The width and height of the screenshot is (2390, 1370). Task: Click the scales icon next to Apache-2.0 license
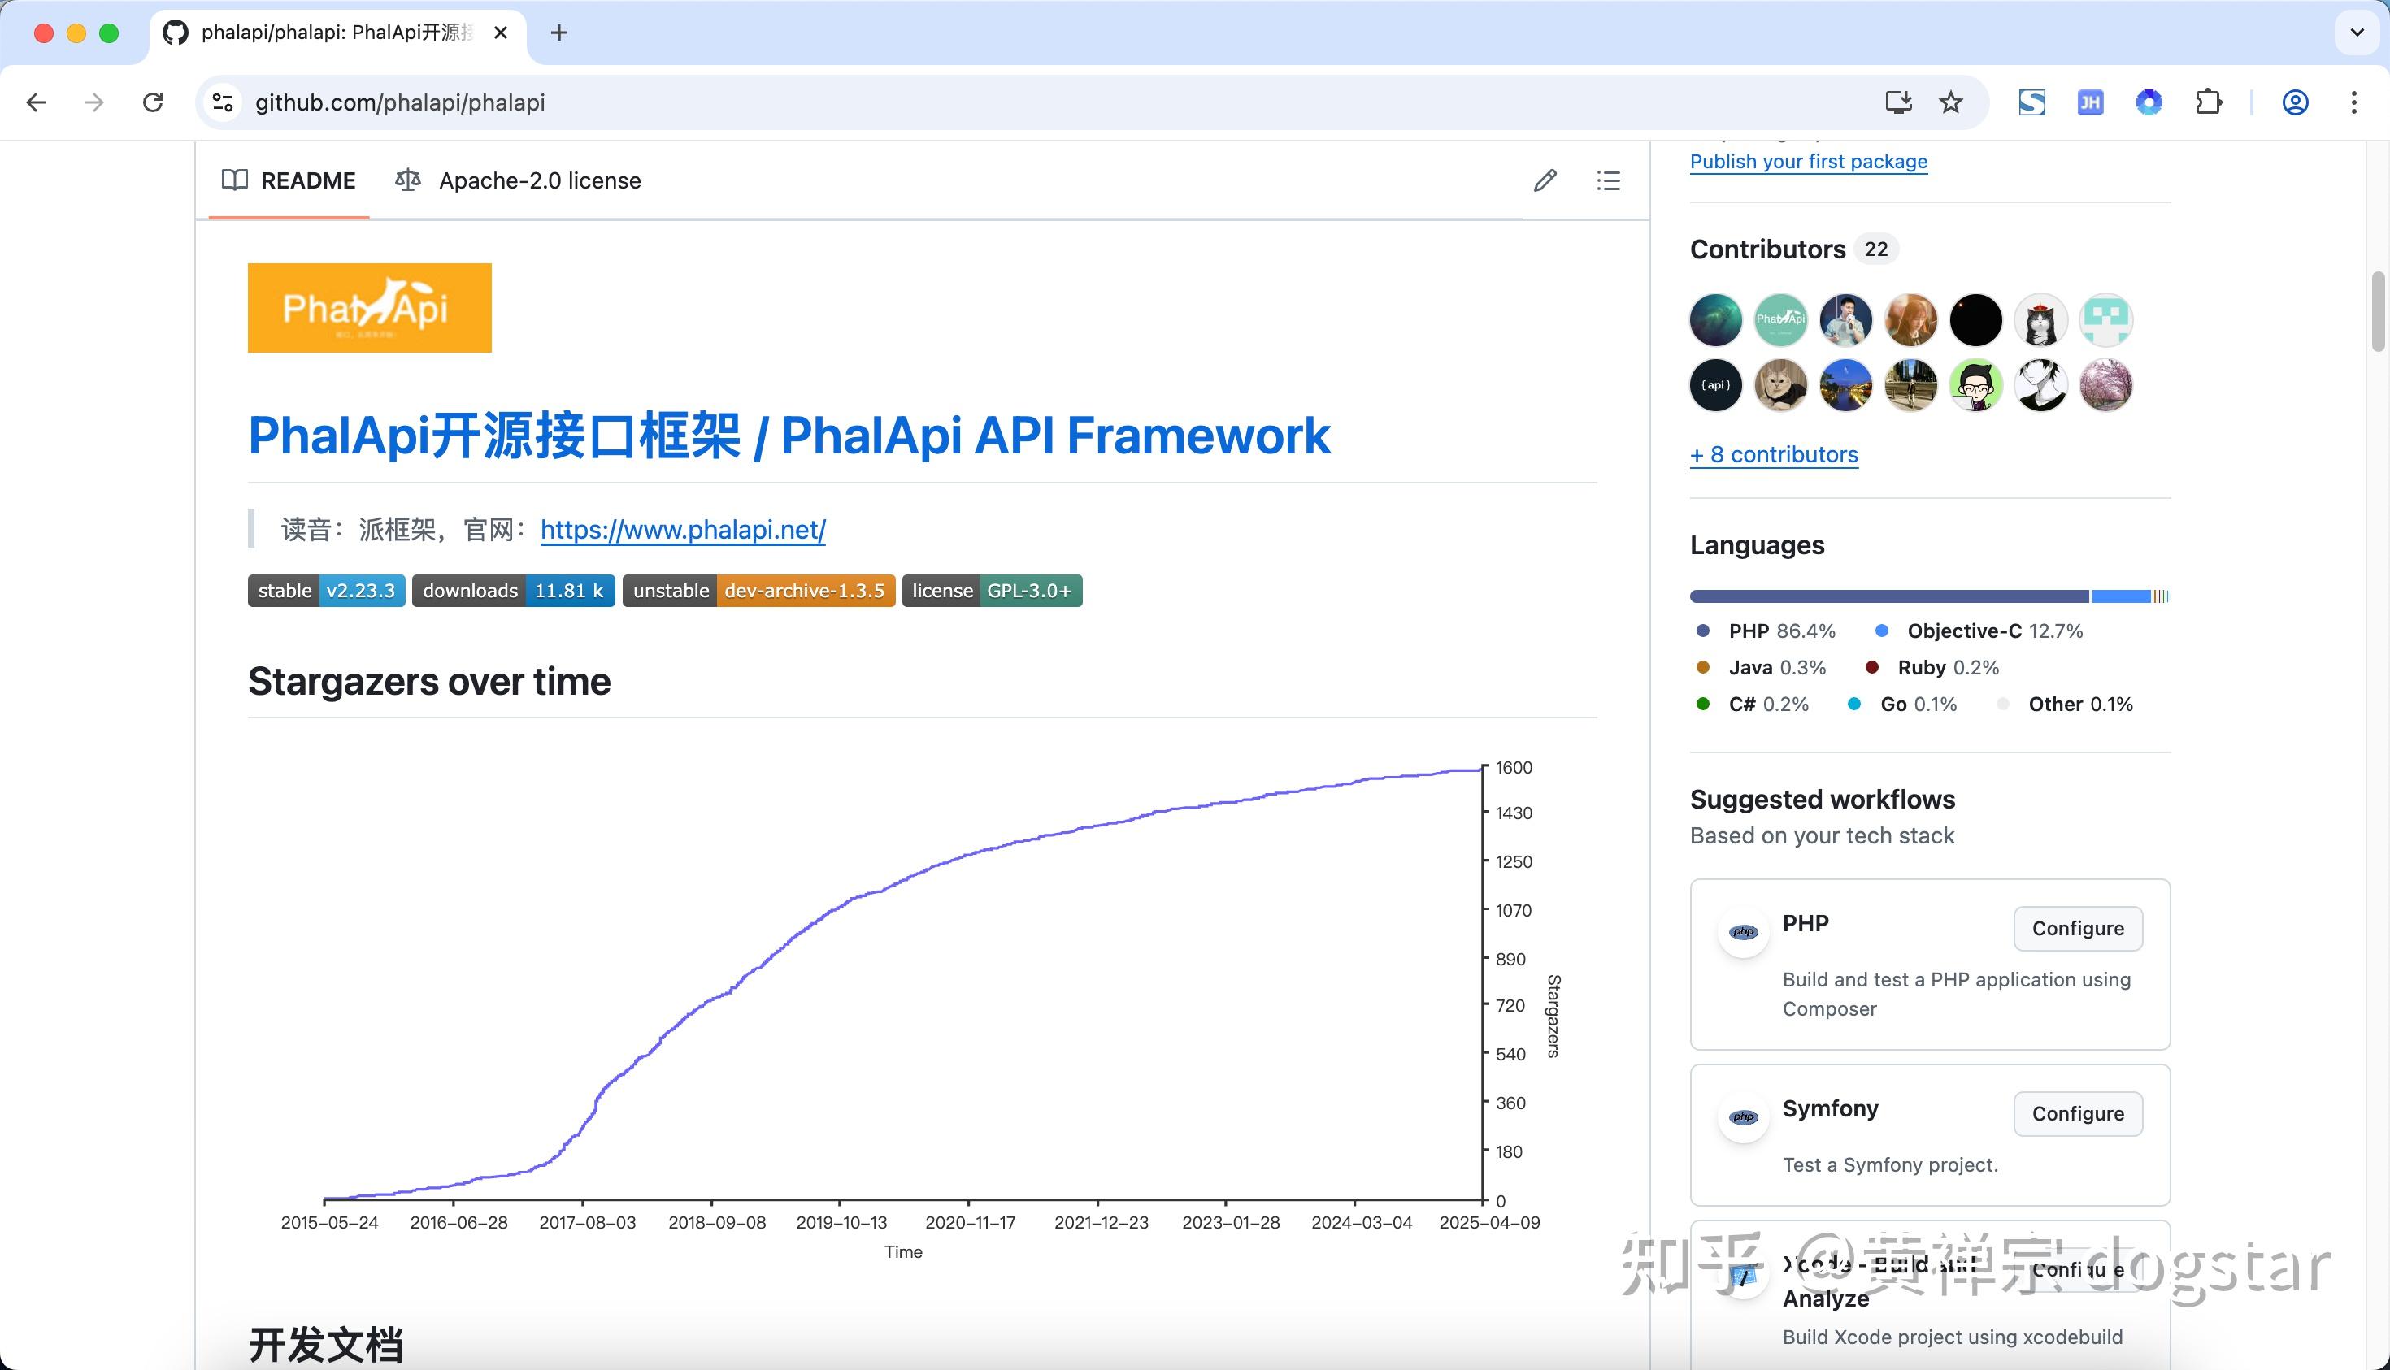[407, 180]
